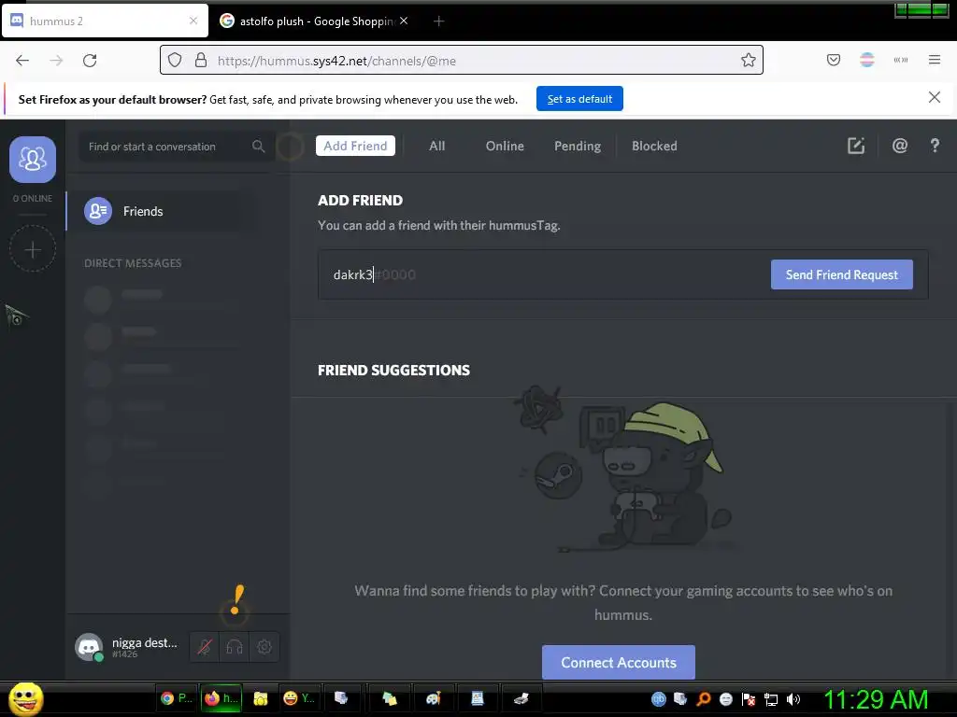Image resolution: width=957 pixels, height=717 pixels.
Task: Focus Find or start a conversation box
Action: pyautogui.click(x=176, y=147)
